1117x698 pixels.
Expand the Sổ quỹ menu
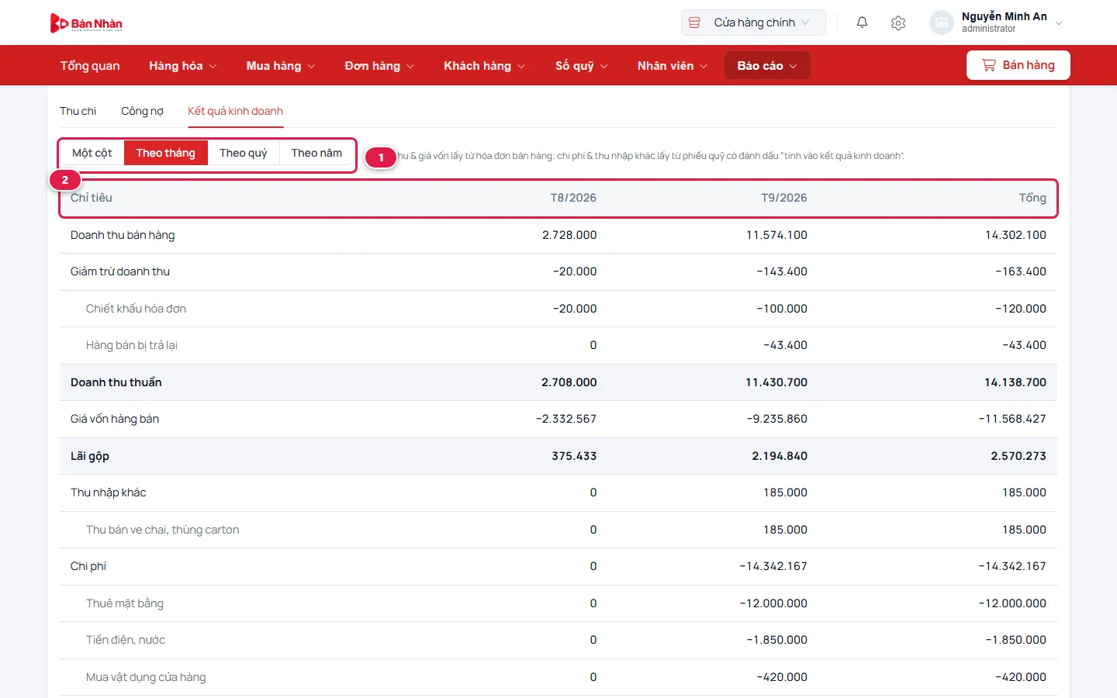pos(581,66)
